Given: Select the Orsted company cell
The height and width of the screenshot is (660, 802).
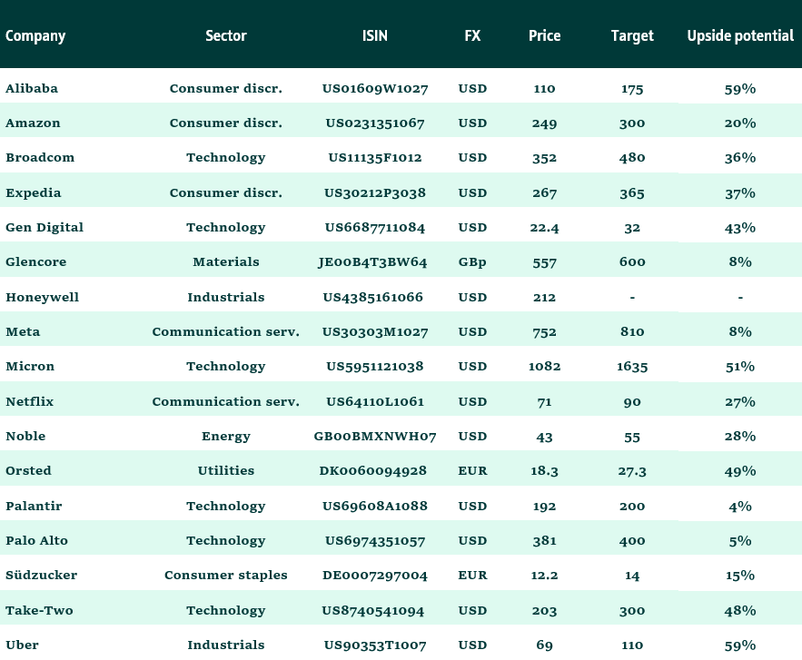Looking at the screenshot, I should click(x=29, y=470).
